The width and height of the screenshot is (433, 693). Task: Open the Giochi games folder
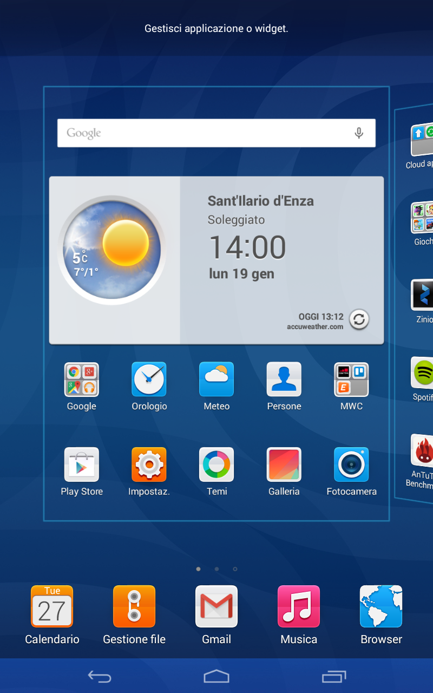click(x=422, y=218)
